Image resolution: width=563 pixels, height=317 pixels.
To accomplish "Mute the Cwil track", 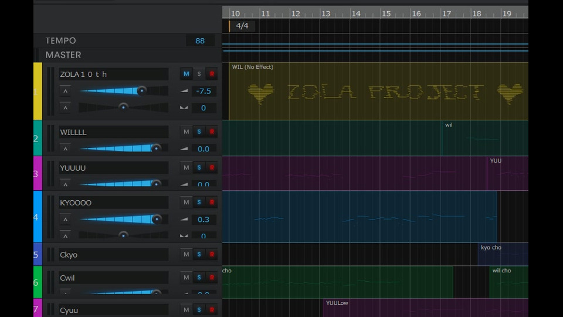I will (186, 278).
